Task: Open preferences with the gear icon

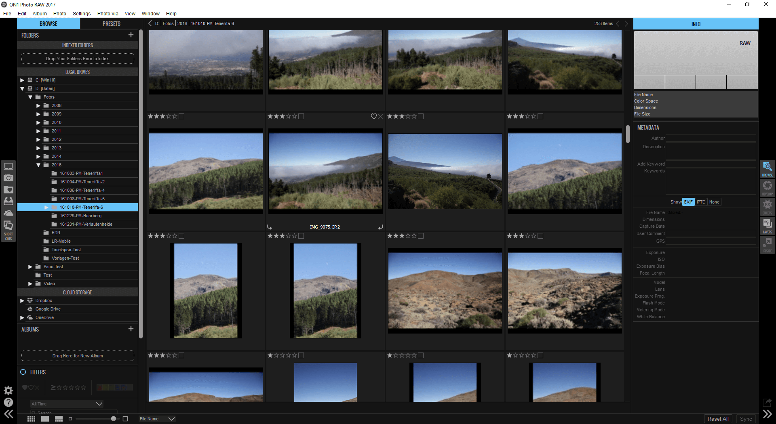Action: 8,390
